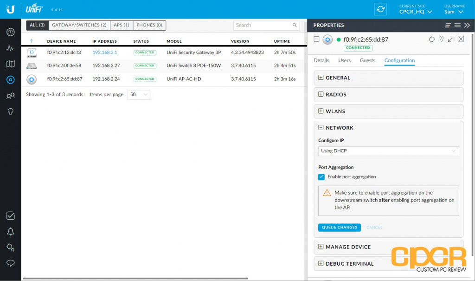Open the Items per page dropdown

coord(139,95)
